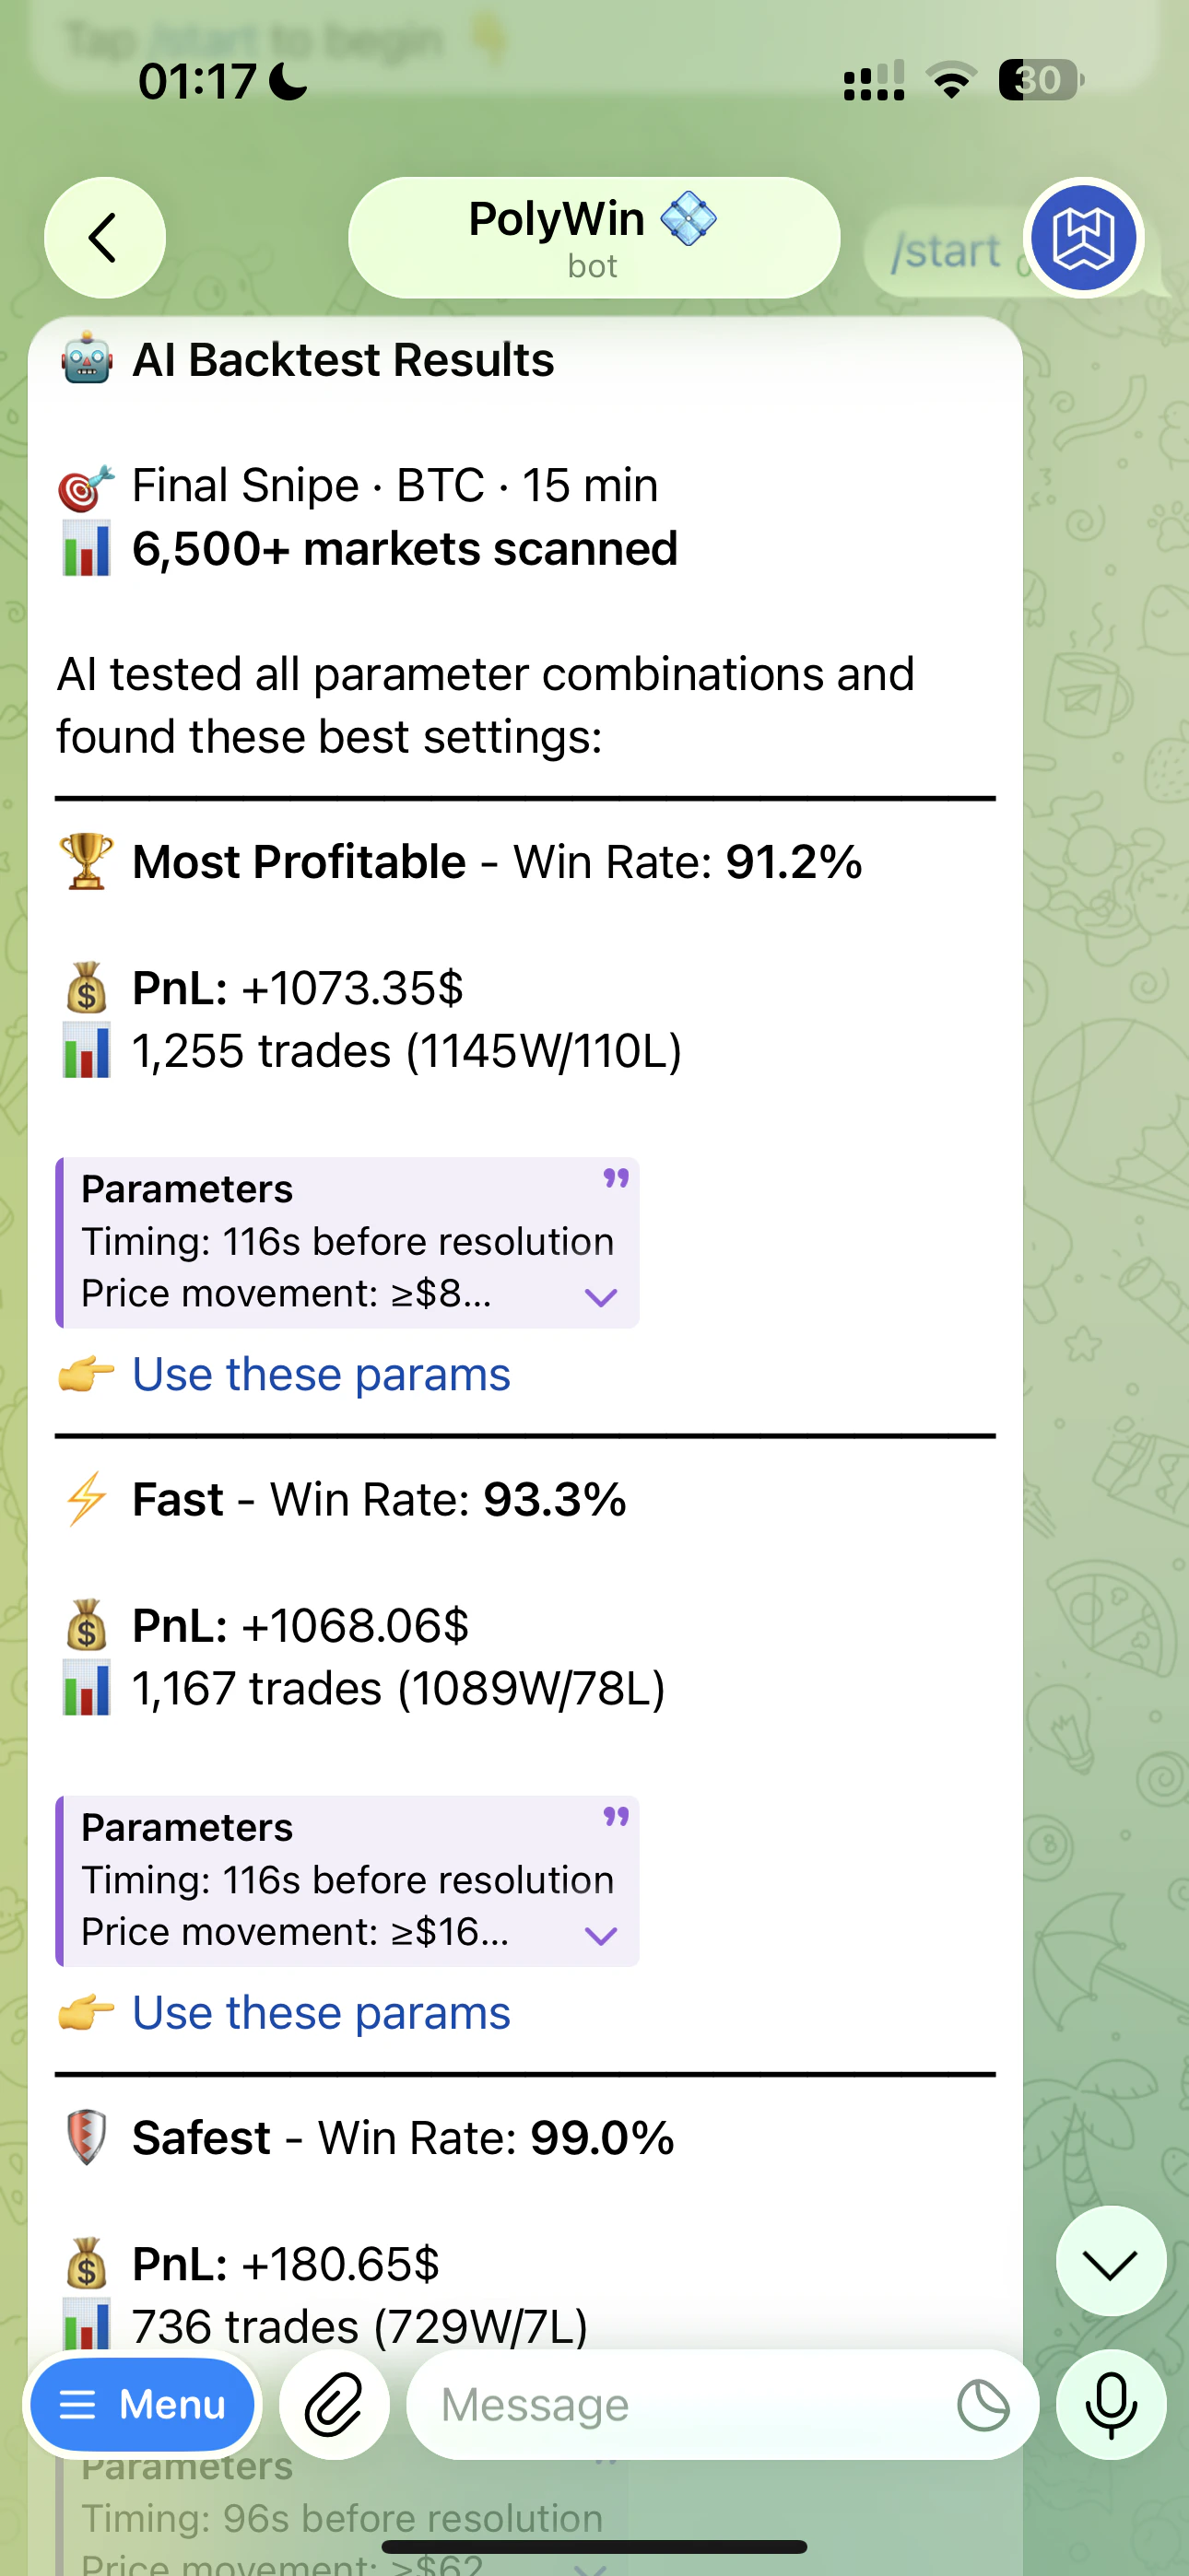Image resolution: width=1189 pixels, height=2576 pixels.
Task: Send the /start command from the message bubble
Action: point(947,250)
